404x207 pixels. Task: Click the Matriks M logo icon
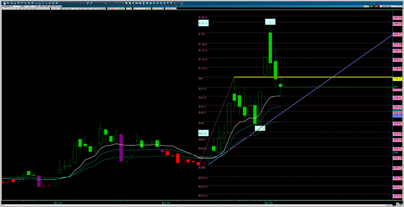coord(2,6)
